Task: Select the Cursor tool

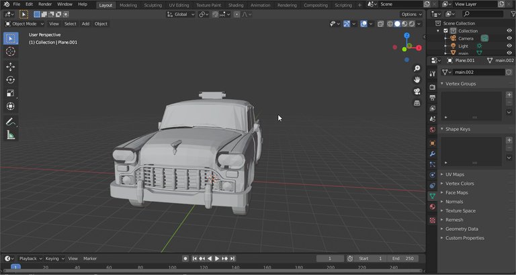Action: click(x=11, y=52)
